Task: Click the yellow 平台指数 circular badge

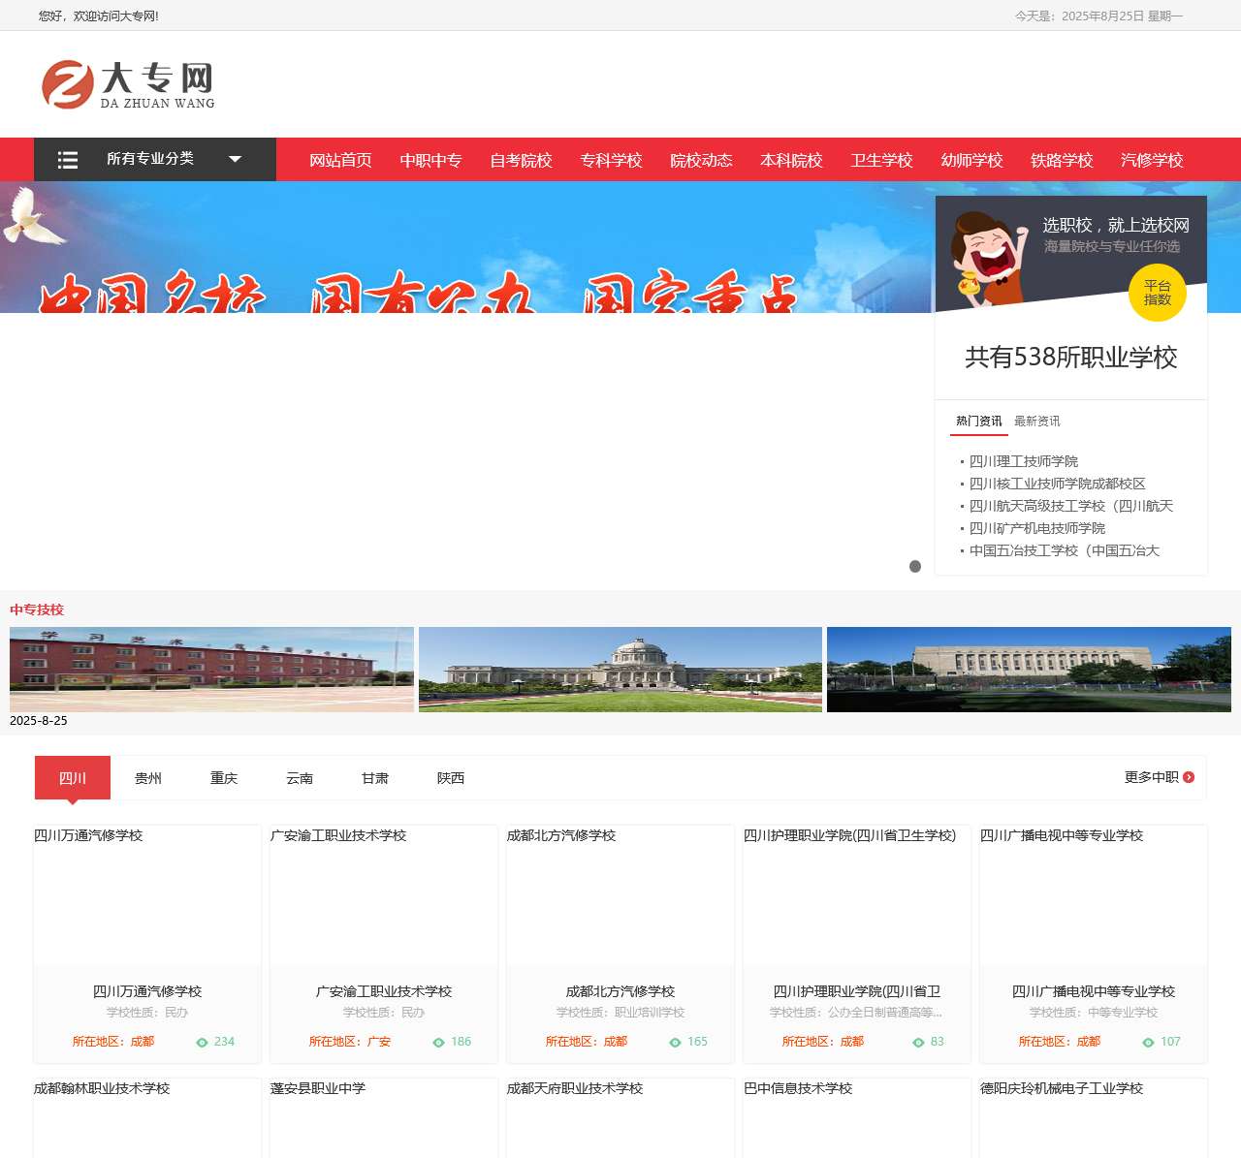Action: [1158, 292]
